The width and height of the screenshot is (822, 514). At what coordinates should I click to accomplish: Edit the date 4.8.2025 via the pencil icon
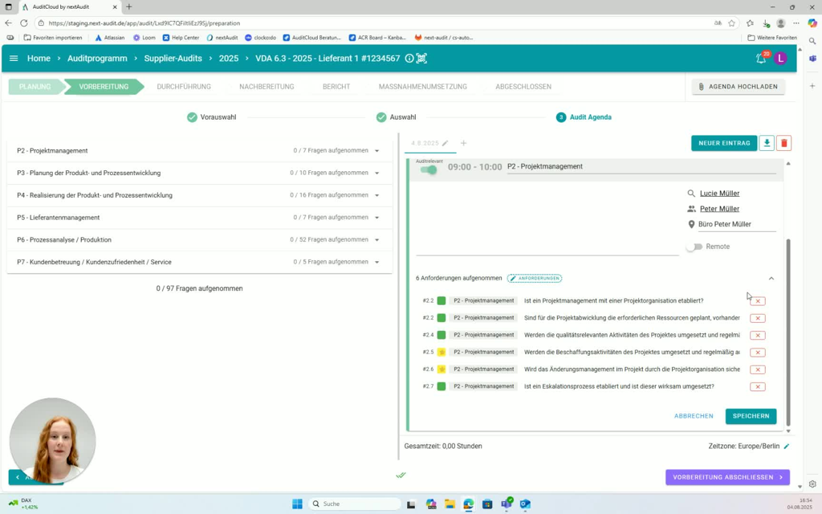click(446, 143)
